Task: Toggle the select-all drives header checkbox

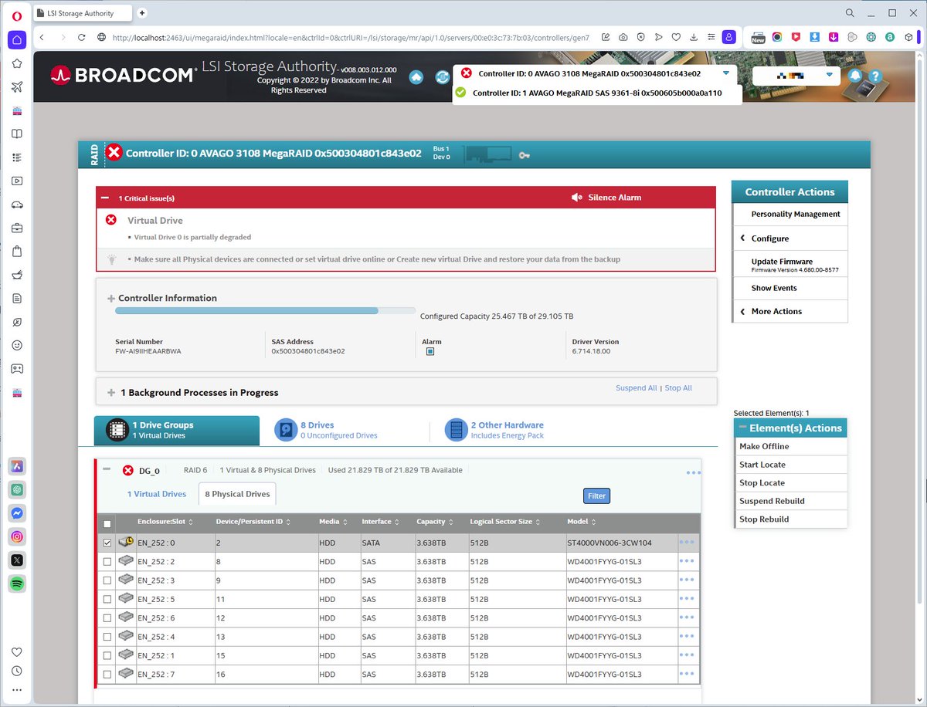Action: (107, 524)
